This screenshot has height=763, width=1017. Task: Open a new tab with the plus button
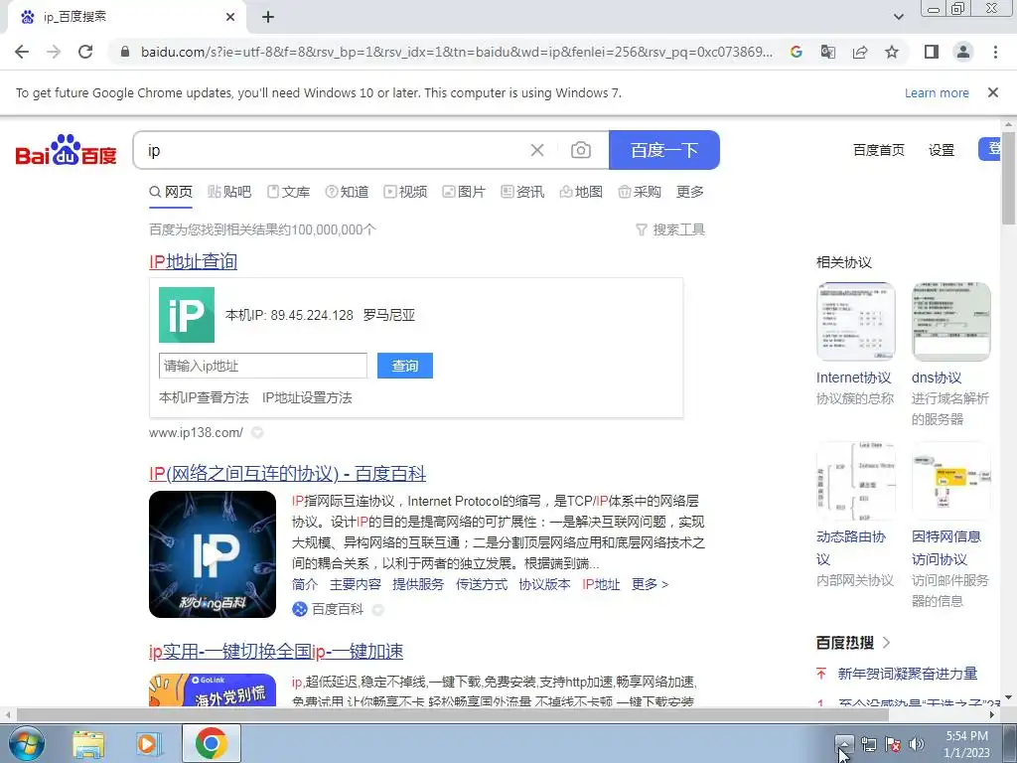point(268,17)
